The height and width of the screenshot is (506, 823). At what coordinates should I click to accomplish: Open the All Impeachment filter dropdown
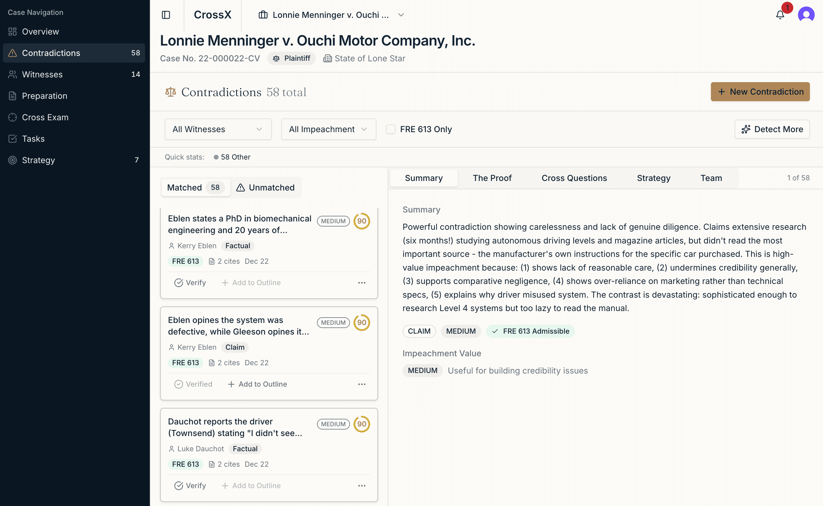tap(328, 129)
